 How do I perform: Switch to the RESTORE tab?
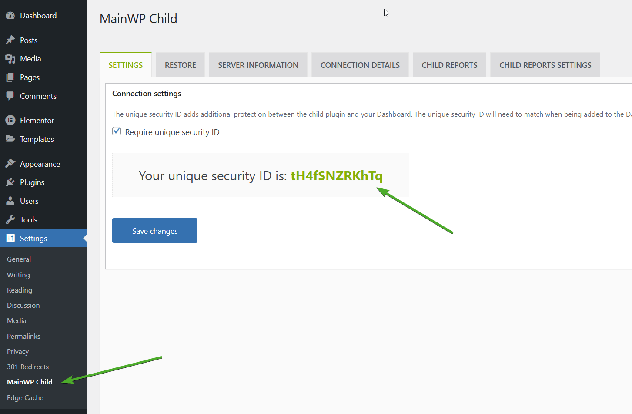point(181,65)
